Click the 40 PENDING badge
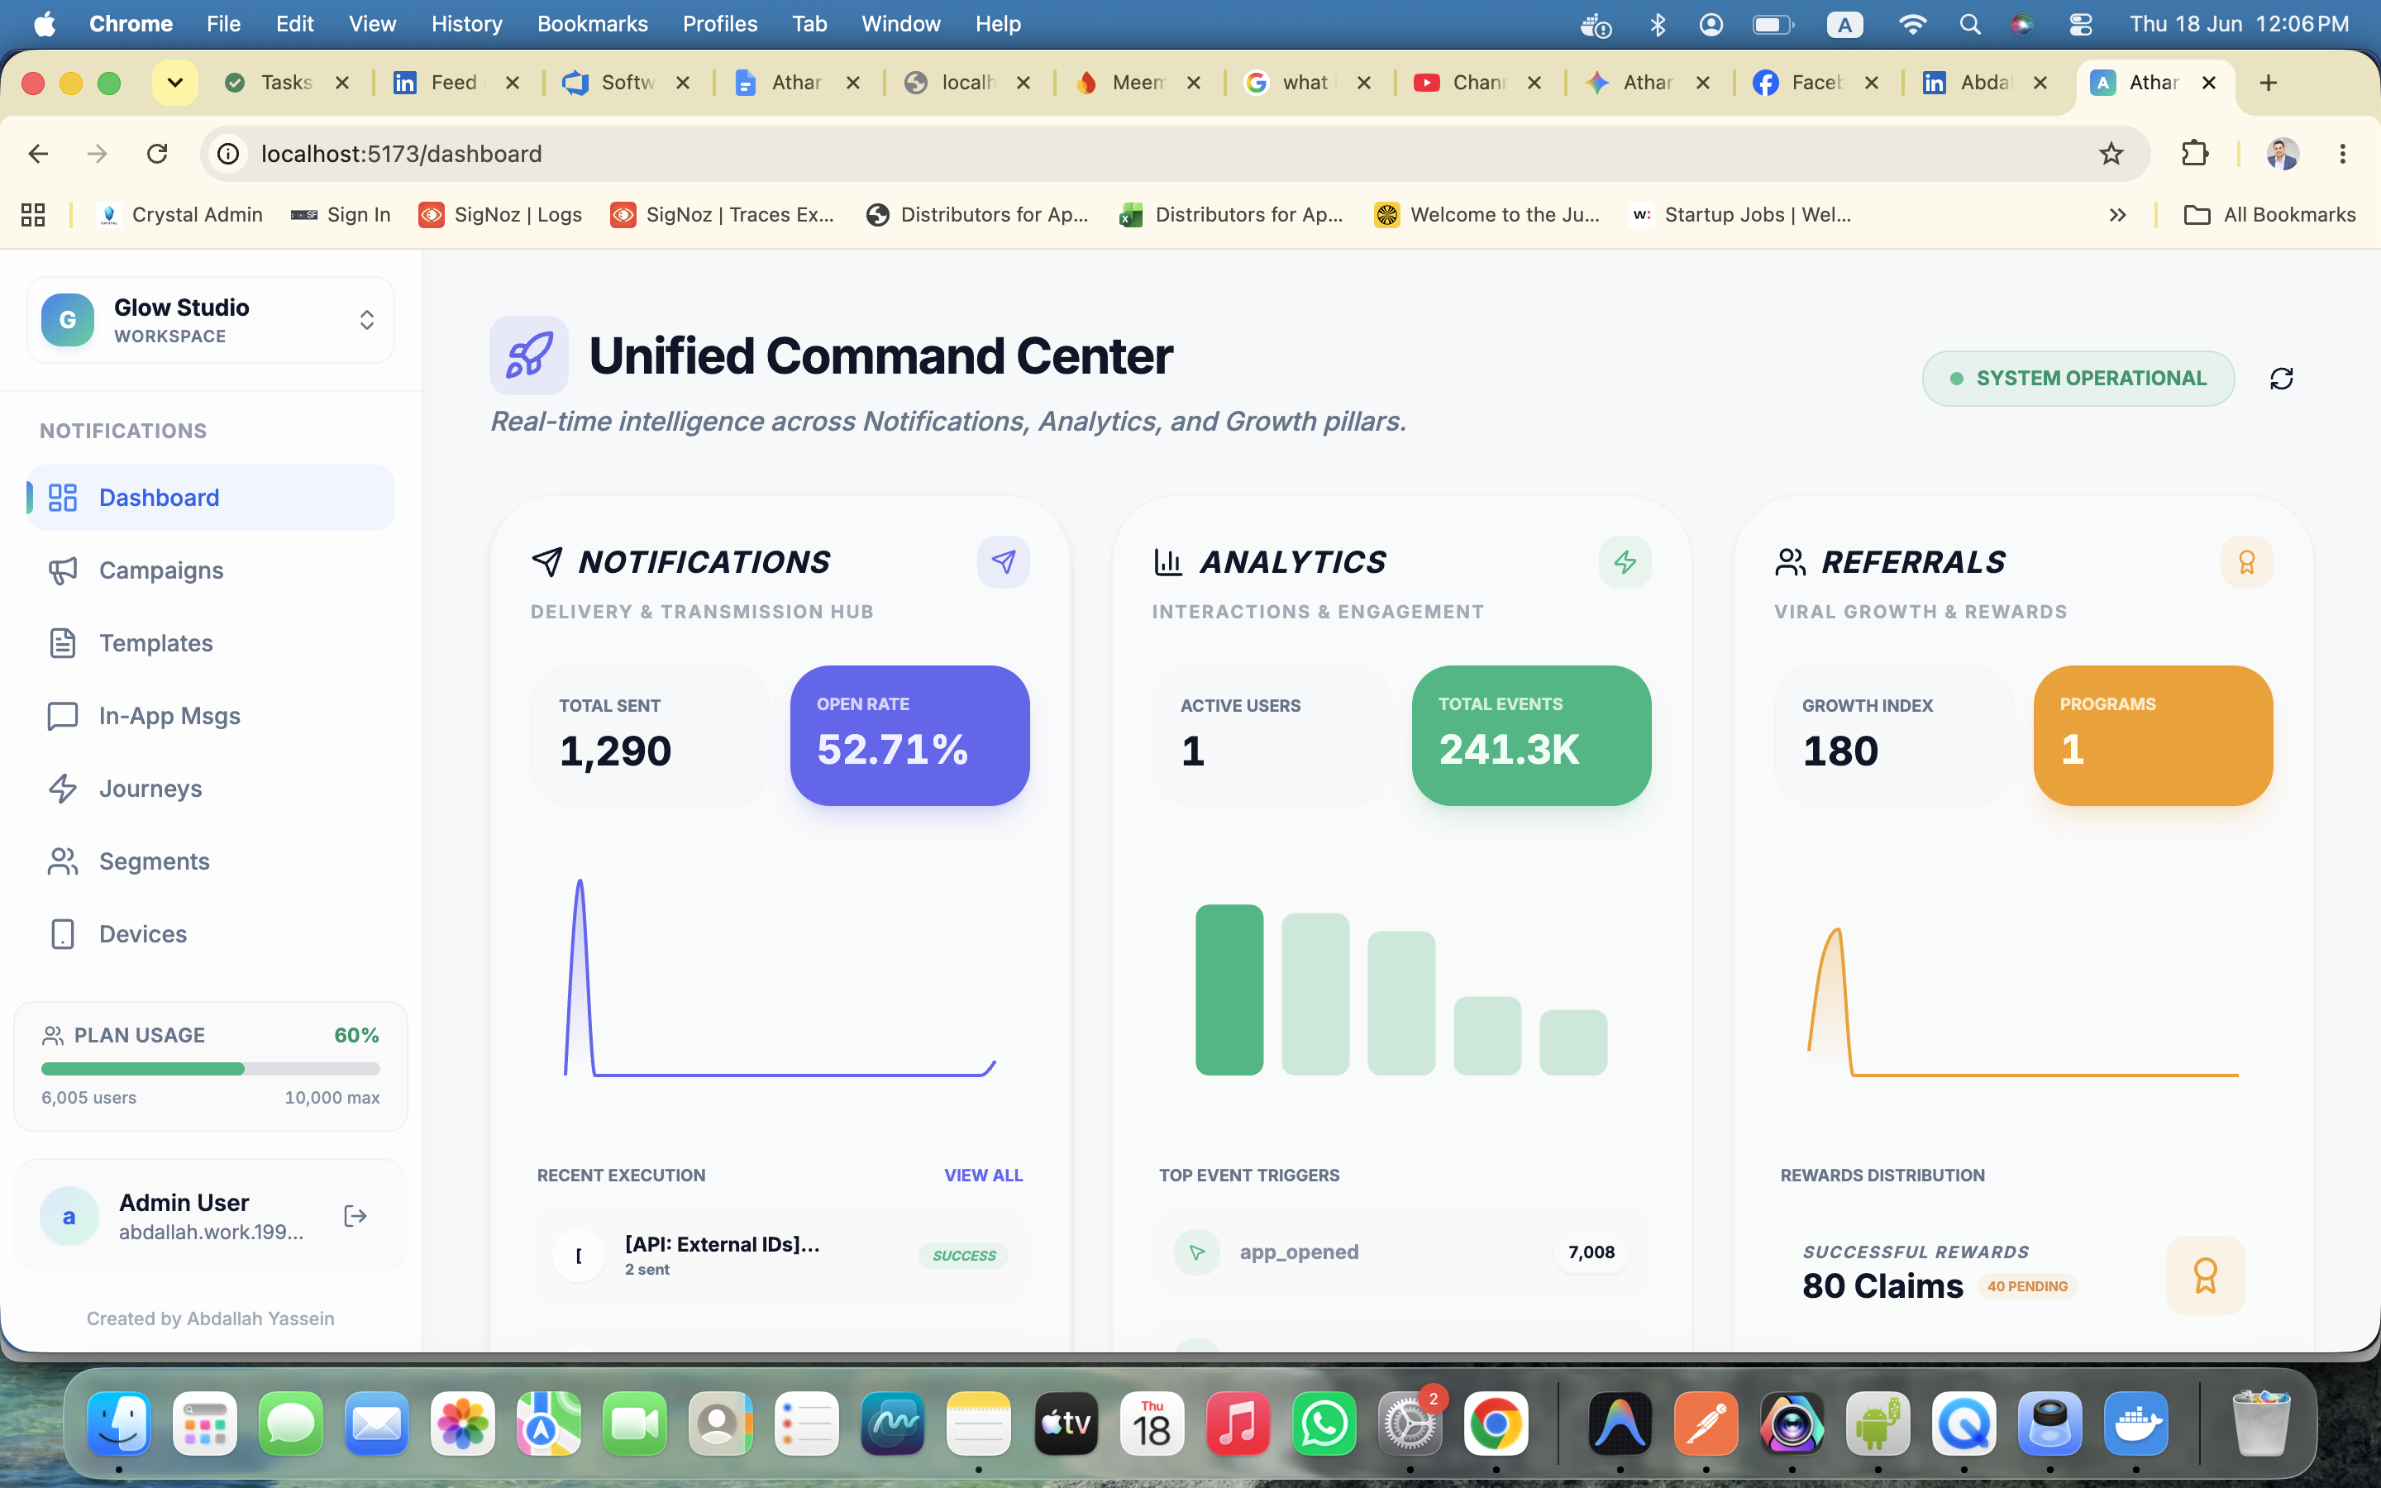Image resolution: width=2381 pixels, height=1488 pixels. click(x=2027, y=1286)
